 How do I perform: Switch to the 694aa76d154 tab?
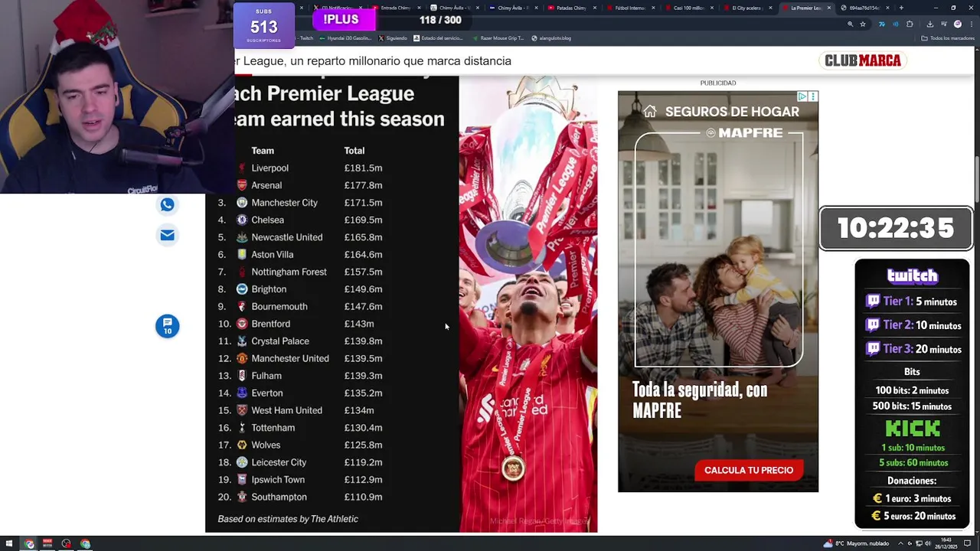[x=864, y=8]
